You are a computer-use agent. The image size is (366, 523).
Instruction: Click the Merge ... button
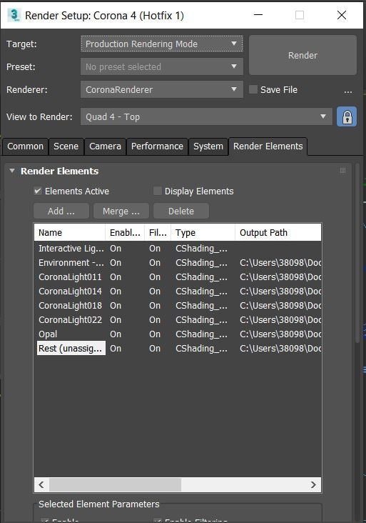coord(121,211)
